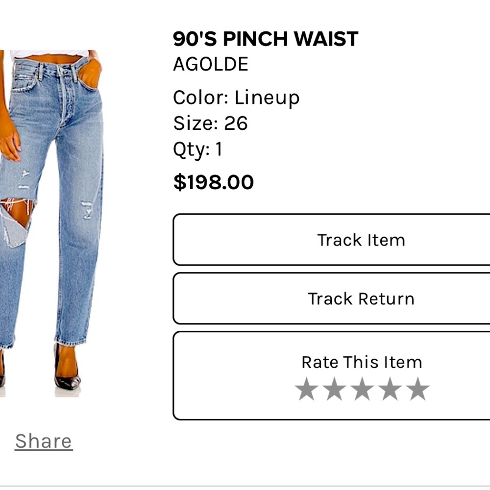Select the second rating star
The height and width of the screenshot is (490, 490).
coord(334,389)
